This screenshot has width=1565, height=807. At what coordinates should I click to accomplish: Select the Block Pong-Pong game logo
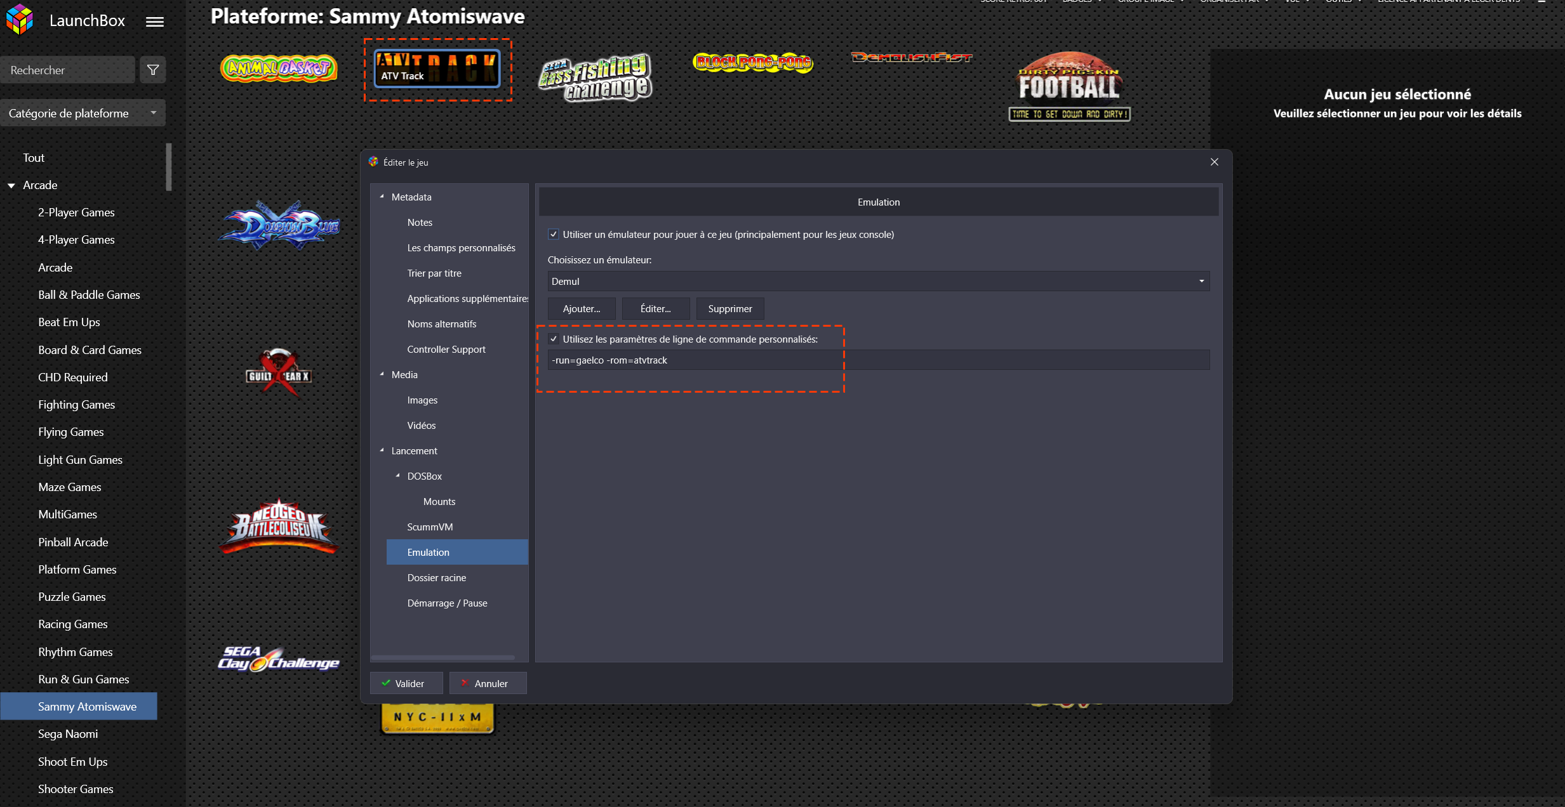(x=752, y=62)
